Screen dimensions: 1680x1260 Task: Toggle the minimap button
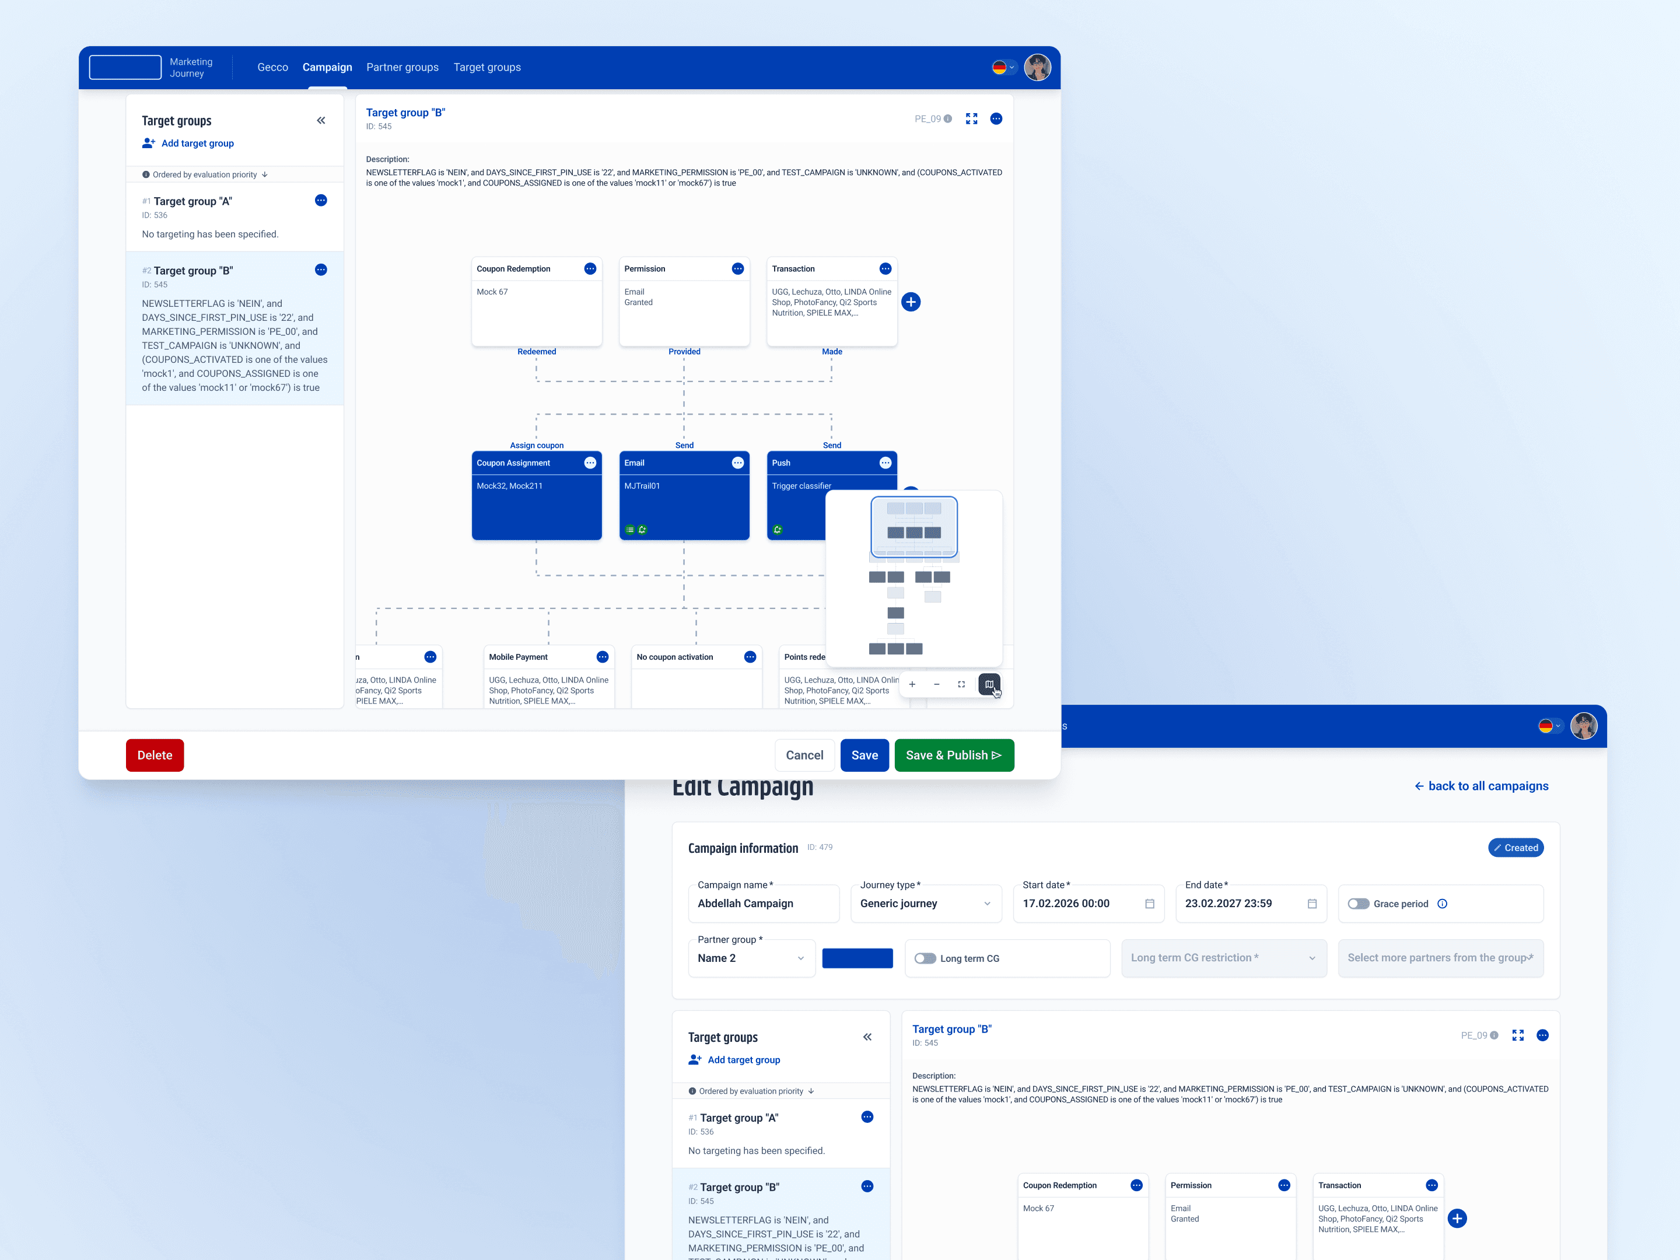[x=989, y=684]
